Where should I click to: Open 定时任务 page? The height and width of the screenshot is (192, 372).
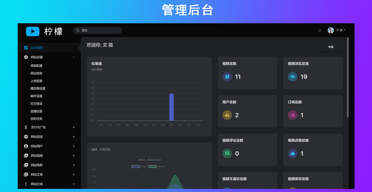36,119
